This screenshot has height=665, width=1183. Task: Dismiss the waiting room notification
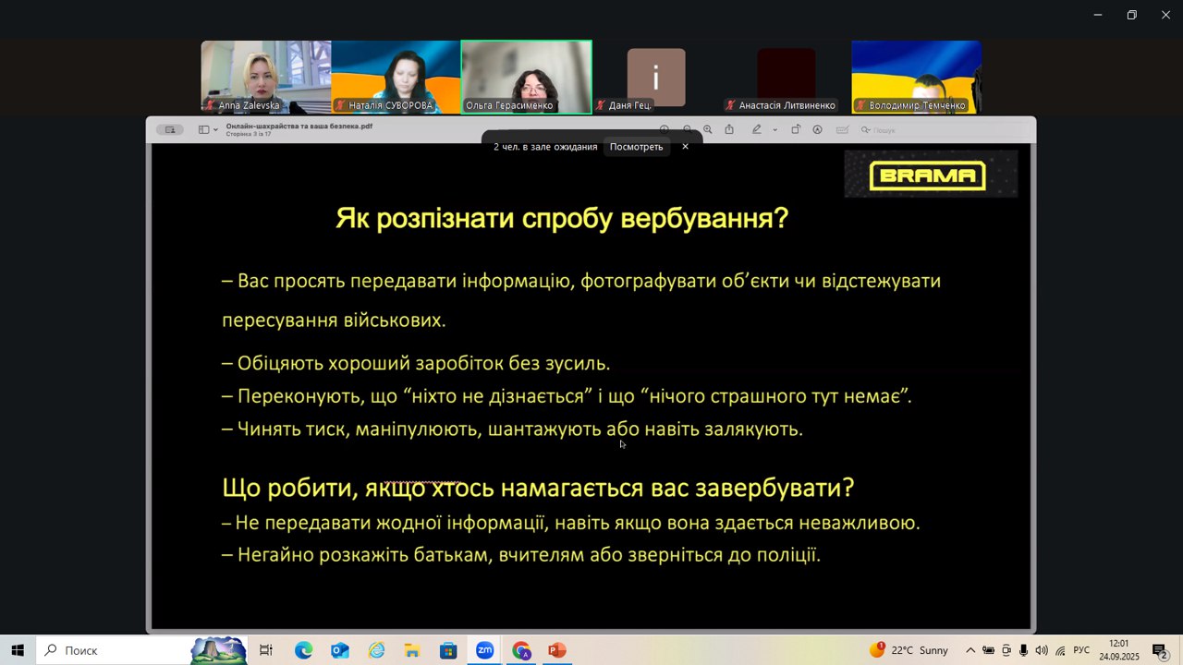(x=685, y=147)
